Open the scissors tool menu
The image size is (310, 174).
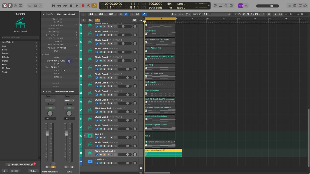click(188, 14)
